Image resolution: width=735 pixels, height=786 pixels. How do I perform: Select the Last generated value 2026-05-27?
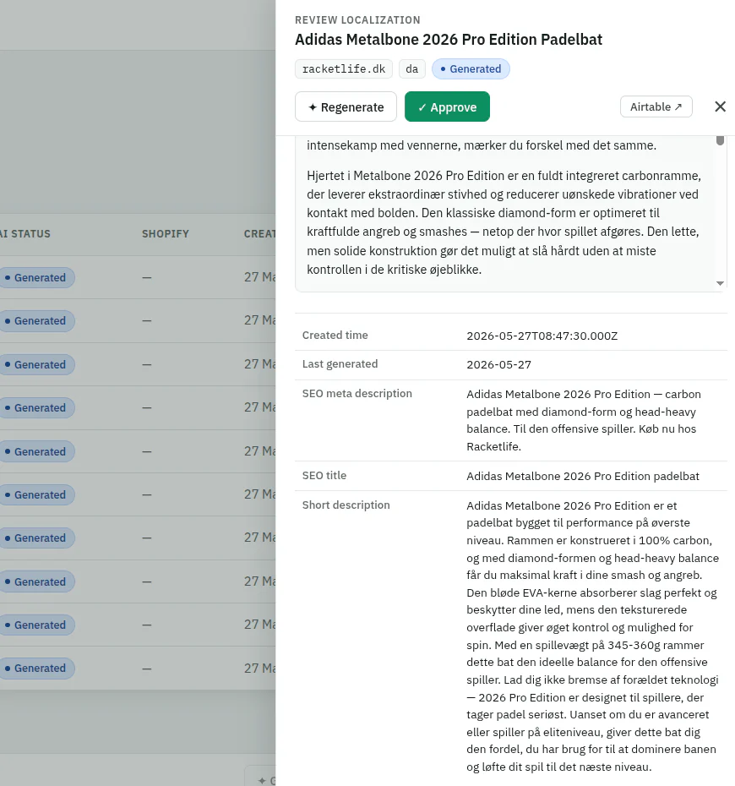pyautogui.click(x=498, y=365)
